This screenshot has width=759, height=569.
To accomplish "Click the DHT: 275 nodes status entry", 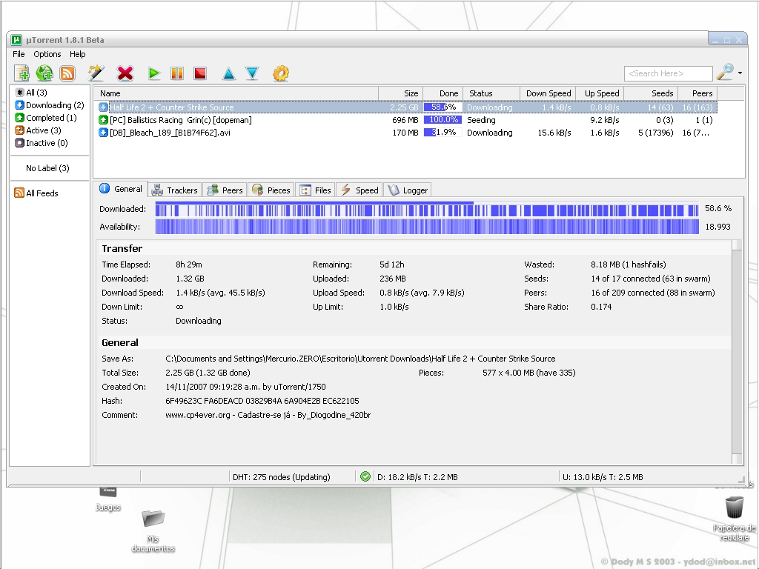I will [281, 477].
